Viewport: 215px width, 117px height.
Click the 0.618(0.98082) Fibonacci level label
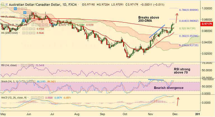189,21
